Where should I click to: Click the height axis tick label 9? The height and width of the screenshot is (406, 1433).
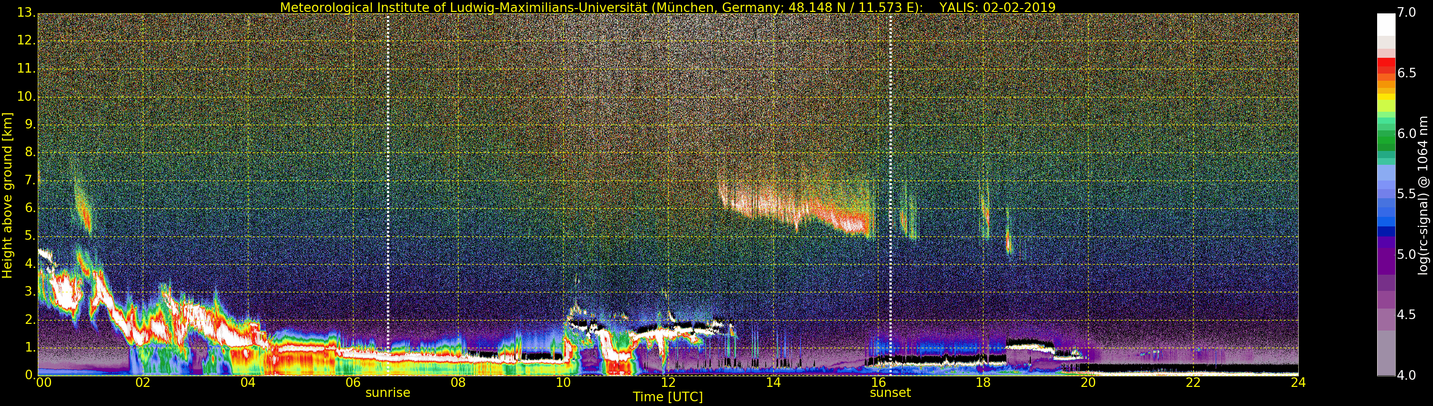point(30,124)
